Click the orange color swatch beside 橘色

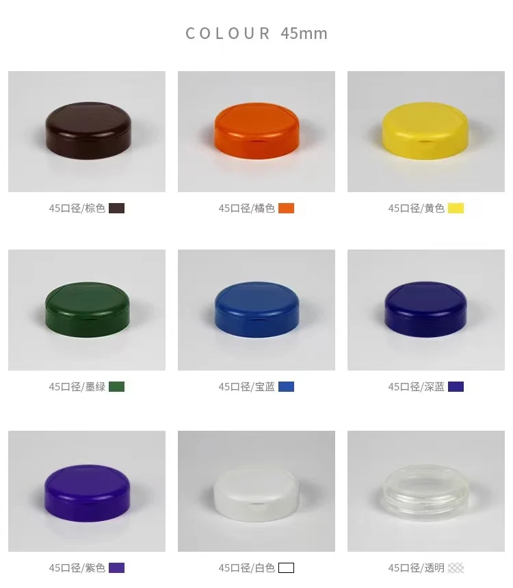click(x=287, y=208)
